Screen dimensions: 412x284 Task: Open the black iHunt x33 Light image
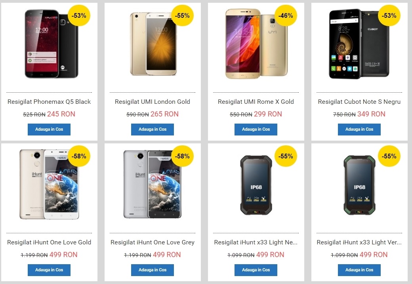[256, 184]
